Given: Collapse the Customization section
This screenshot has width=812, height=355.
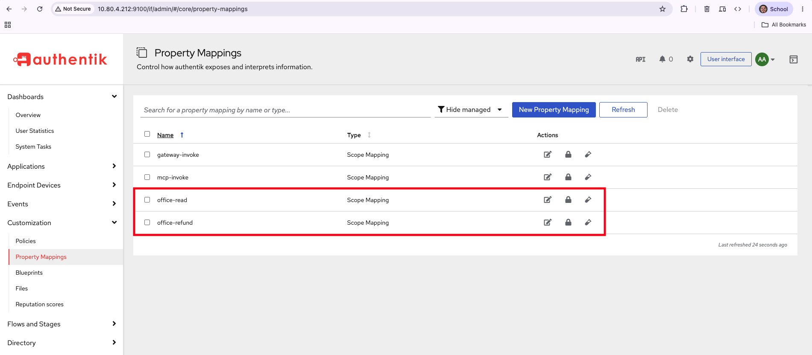Looking at the screenshot, I should (62, 223).
